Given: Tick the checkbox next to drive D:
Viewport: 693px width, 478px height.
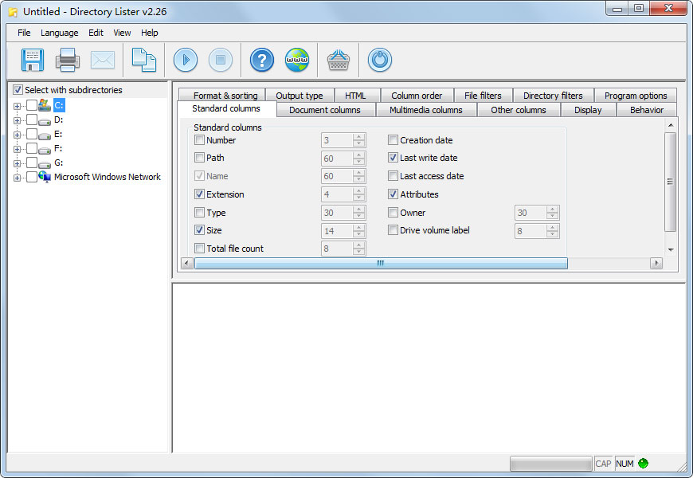Looking at the screenshot, I should (x=32, y=119).
